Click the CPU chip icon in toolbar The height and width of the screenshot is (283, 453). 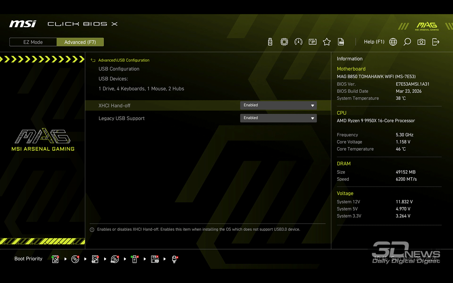[x=284, y=42]
